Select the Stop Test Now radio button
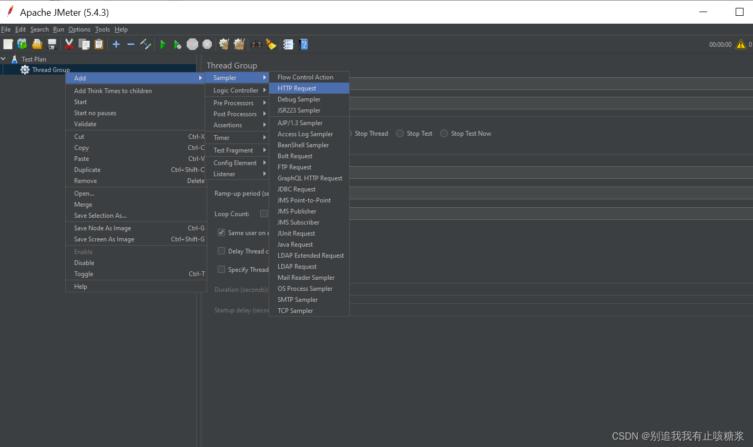Viewport: 753px width, 447px height. coord(444,134)
